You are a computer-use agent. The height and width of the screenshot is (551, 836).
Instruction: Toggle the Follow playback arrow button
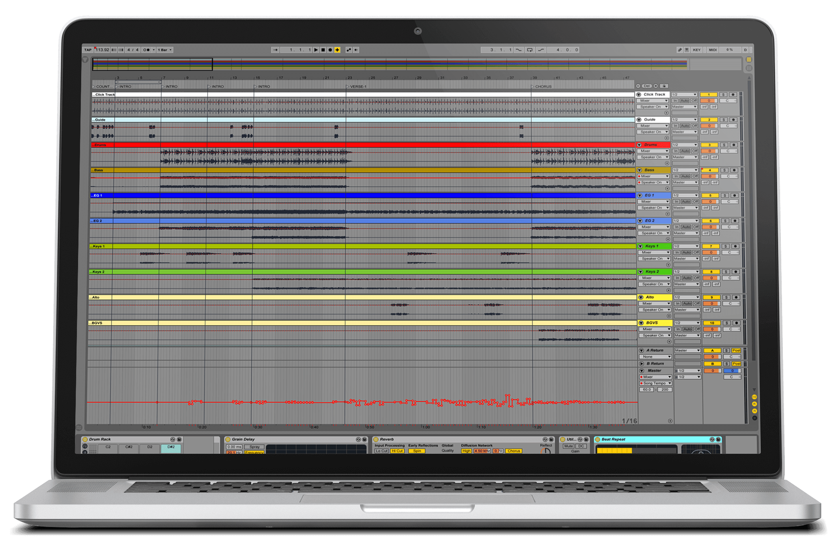(x=275, y=50)
